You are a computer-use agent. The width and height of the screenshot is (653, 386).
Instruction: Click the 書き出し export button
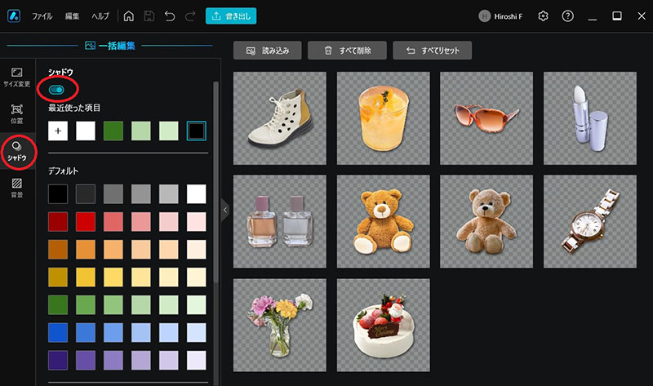pos(231,16)
